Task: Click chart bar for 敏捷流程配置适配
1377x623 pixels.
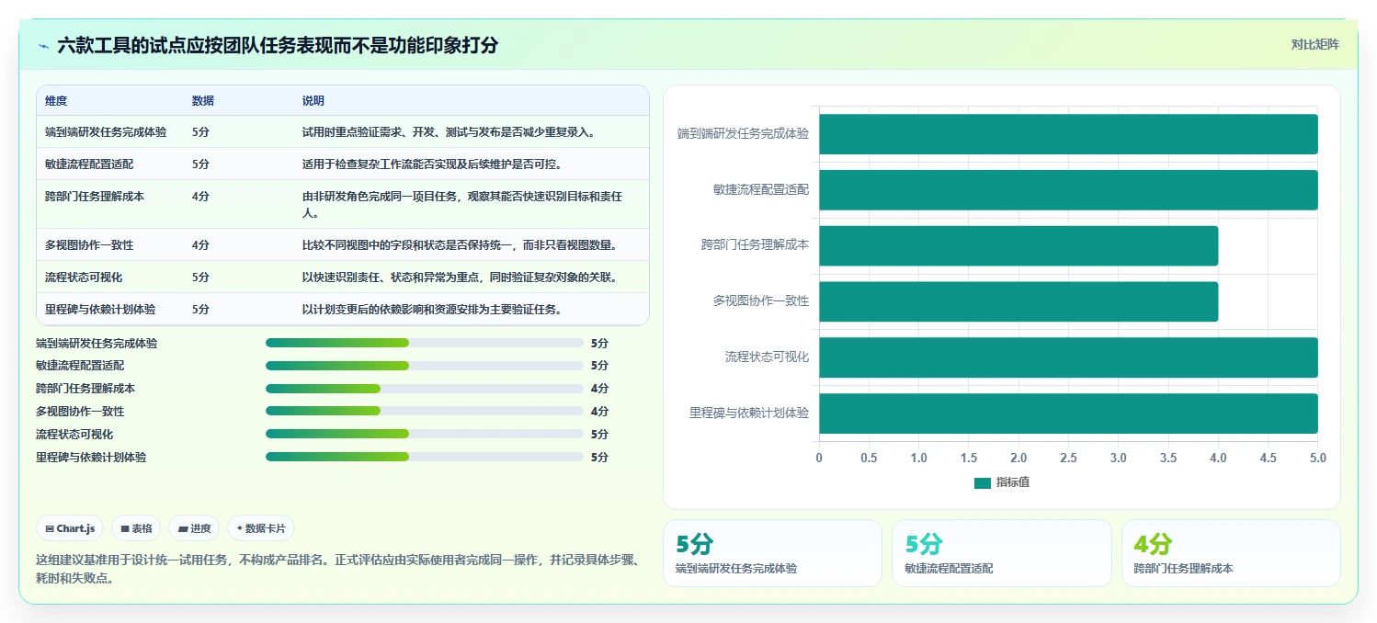Action: (x=1068, y=190)
